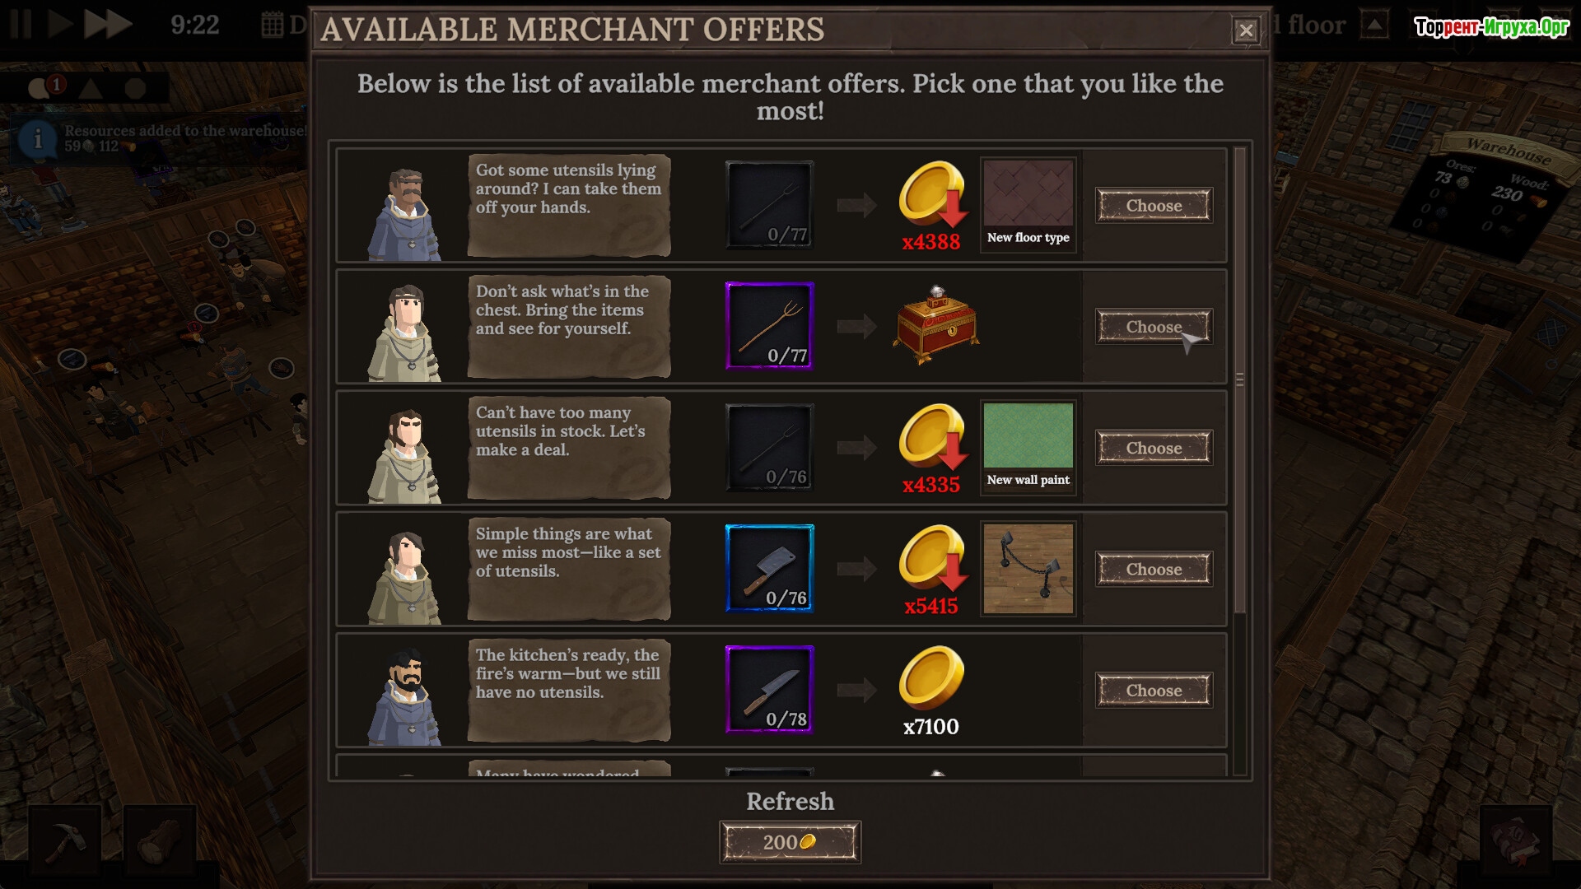Click the offers list scrollbar handle
The image size is (1581, 889).
[1240, 379]
